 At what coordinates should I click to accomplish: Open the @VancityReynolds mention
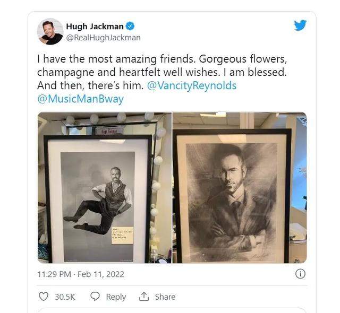[x=192, y=85]
